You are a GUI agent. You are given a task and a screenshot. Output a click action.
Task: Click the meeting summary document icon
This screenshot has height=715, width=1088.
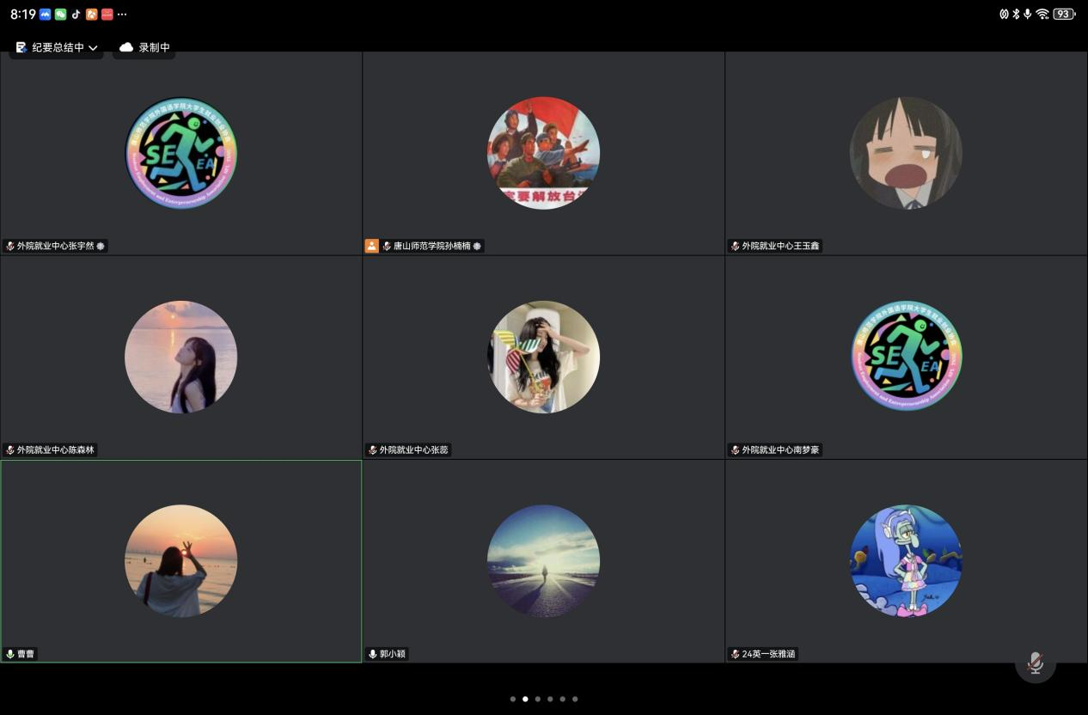(x=21, y=48)
